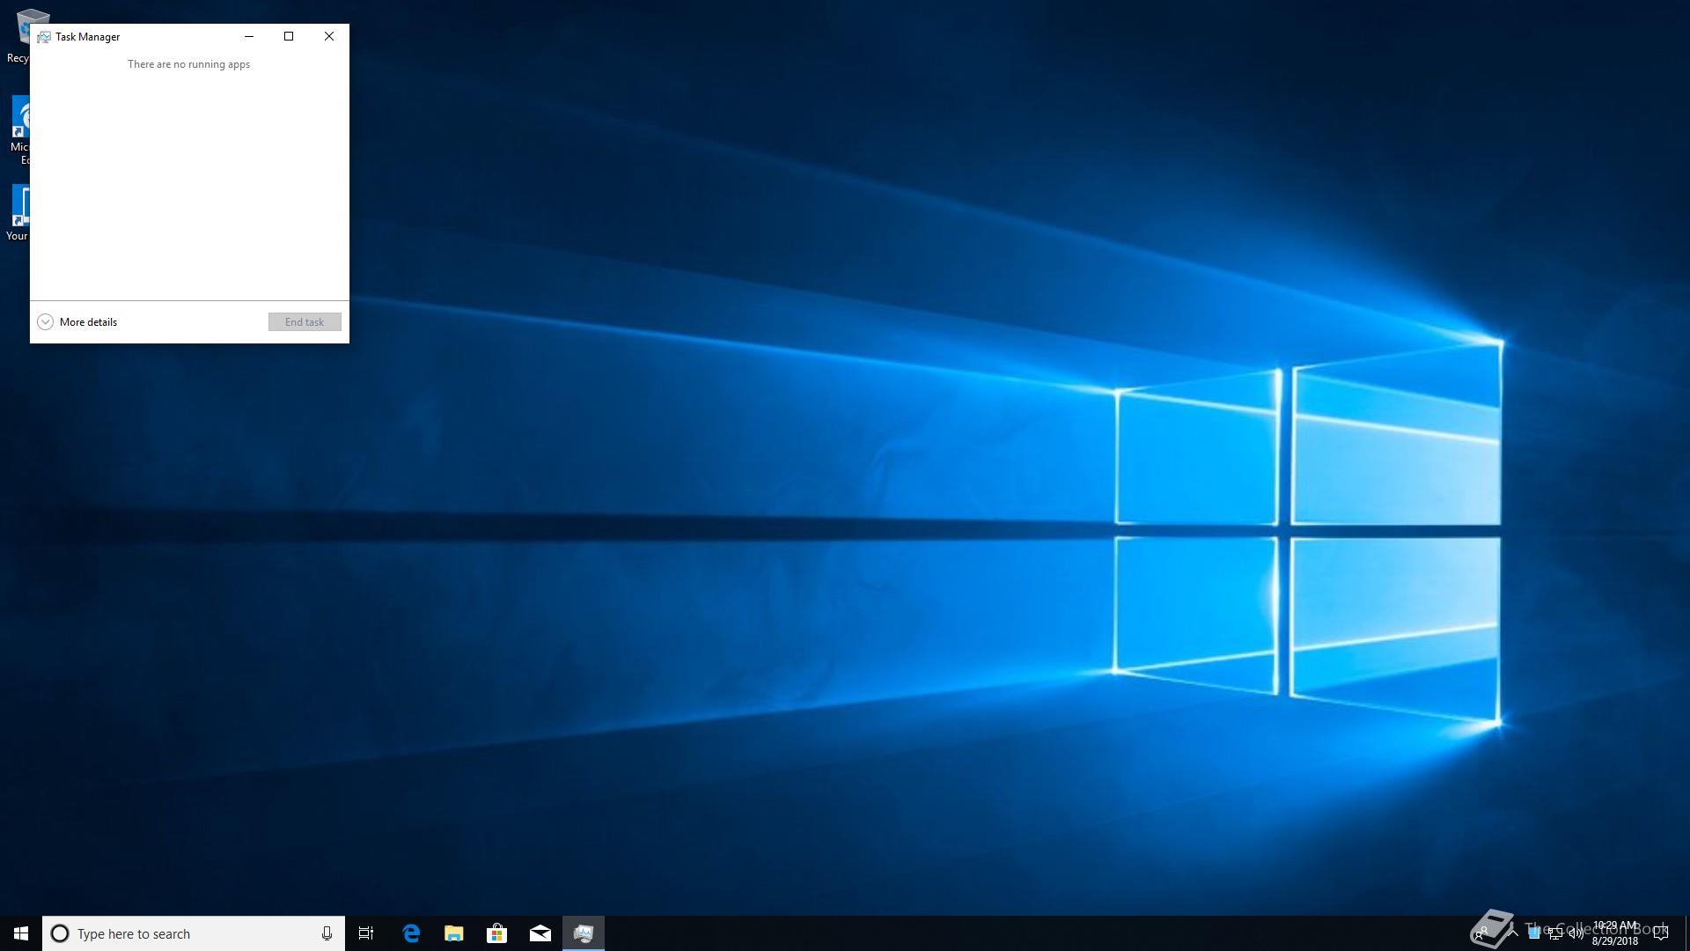The width and height of the screenshot is (1690, 951).
Task: Open Microsoft Store from the taskbar
Action: click(x=497, y=933)
